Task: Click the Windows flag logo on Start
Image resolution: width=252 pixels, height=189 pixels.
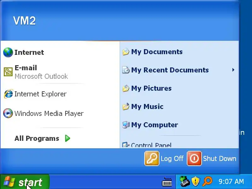Action: (9, 182)
